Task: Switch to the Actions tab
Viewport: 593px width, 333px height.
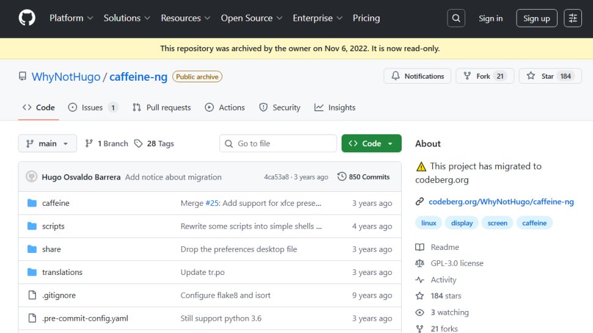Action: (224, 108)
